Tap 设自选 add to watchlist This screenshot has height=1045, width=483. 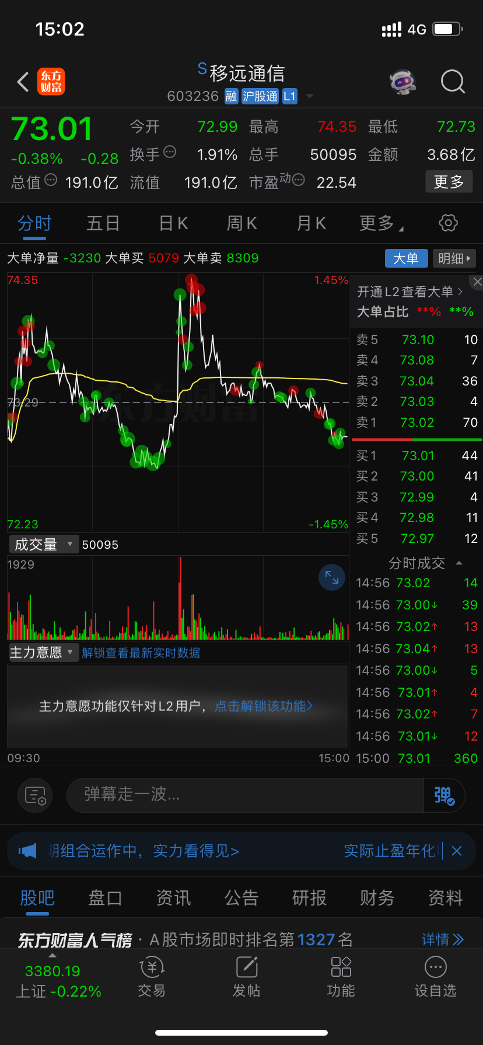coord(435,978)
